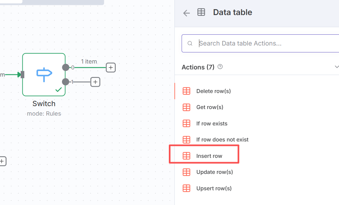The image size is (339, 205).
Task: Click the table icon beside Get row(s)
Action: click(x=186, y=107)
